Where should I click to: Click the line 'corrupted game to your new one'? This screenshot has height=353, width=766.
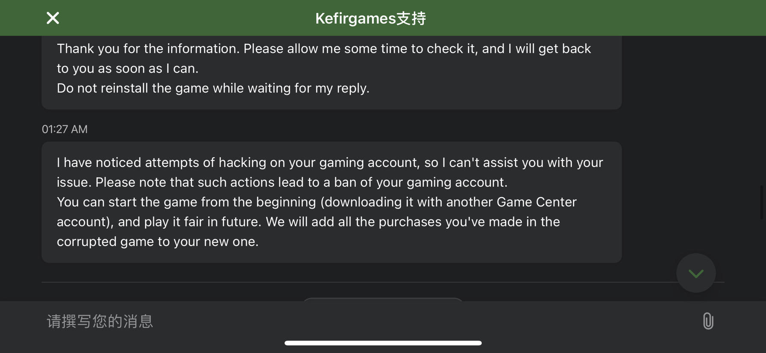coord(158,241)
